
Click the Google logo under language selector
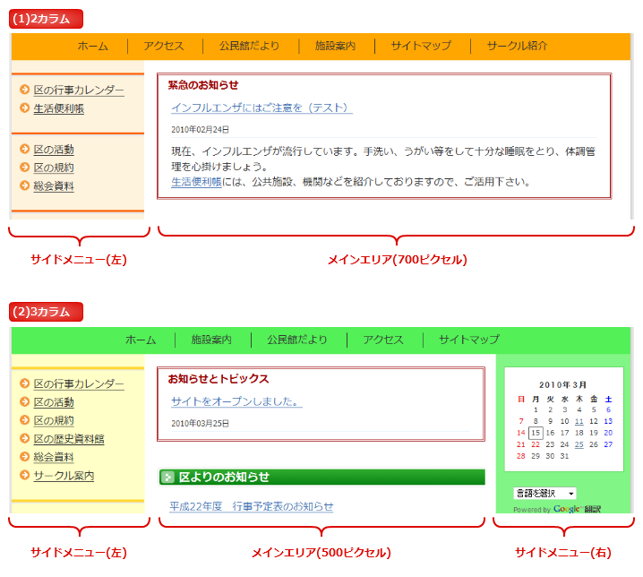point(567,509)
